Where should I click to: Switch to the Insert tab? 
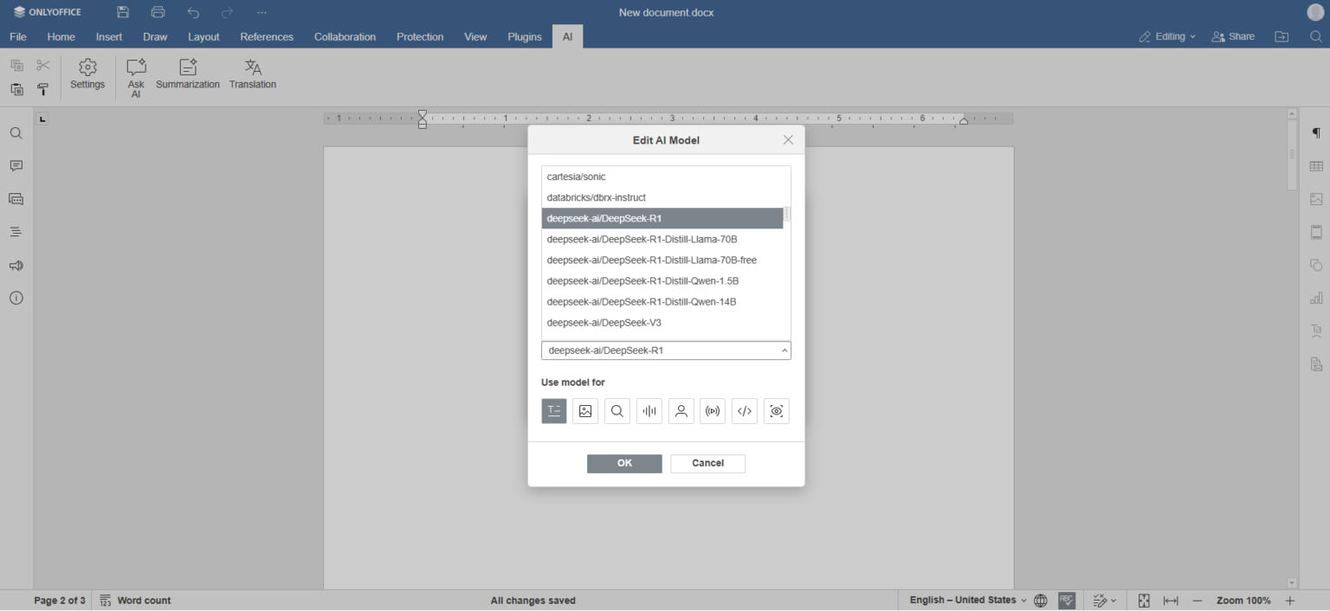coord(109,36)
